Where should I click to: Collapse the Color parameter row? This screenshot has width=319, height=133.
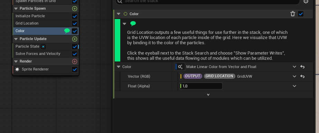point(119,67)
